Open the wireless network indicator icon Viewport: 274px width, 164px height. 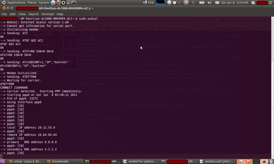click(x=180, y=3)
